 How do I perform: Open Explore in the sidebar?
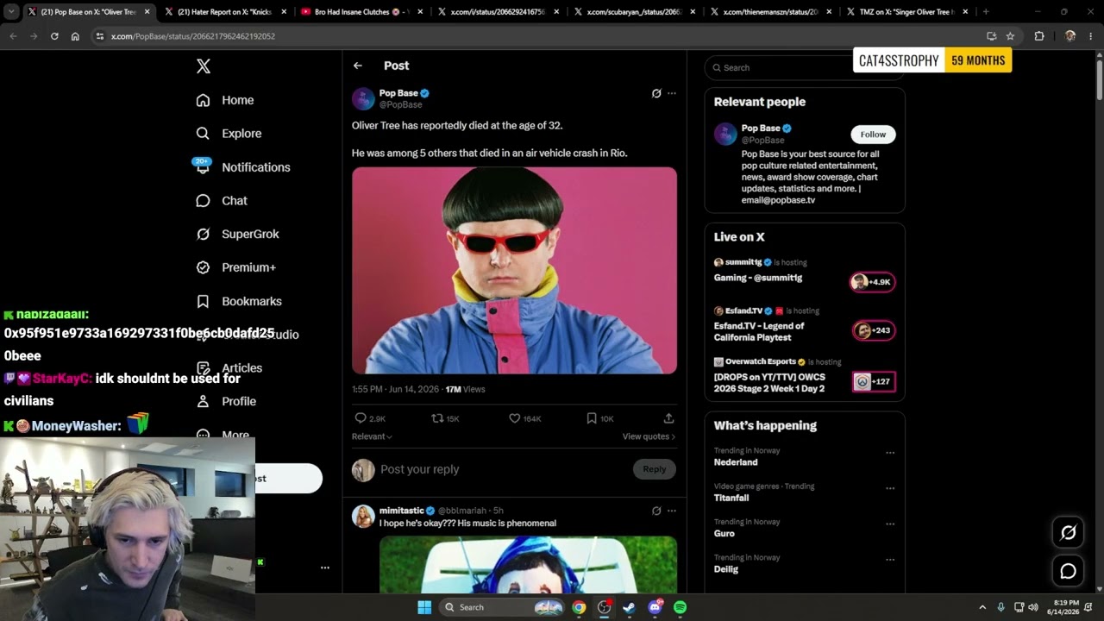point(229,134)
